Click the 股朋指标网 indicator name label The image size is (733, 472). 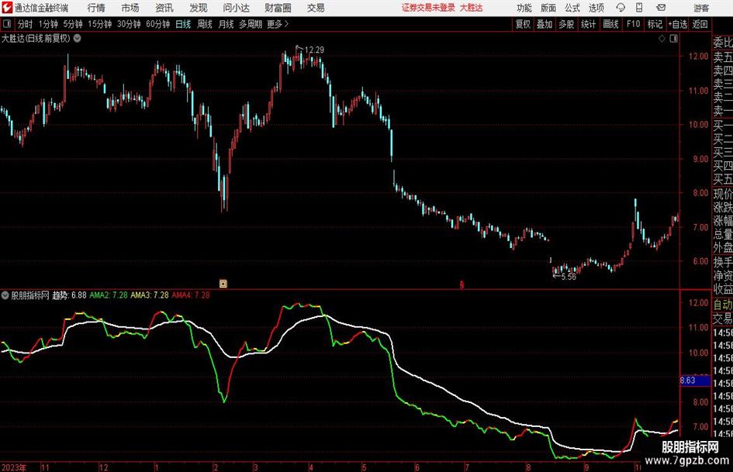tap(30, 295)
